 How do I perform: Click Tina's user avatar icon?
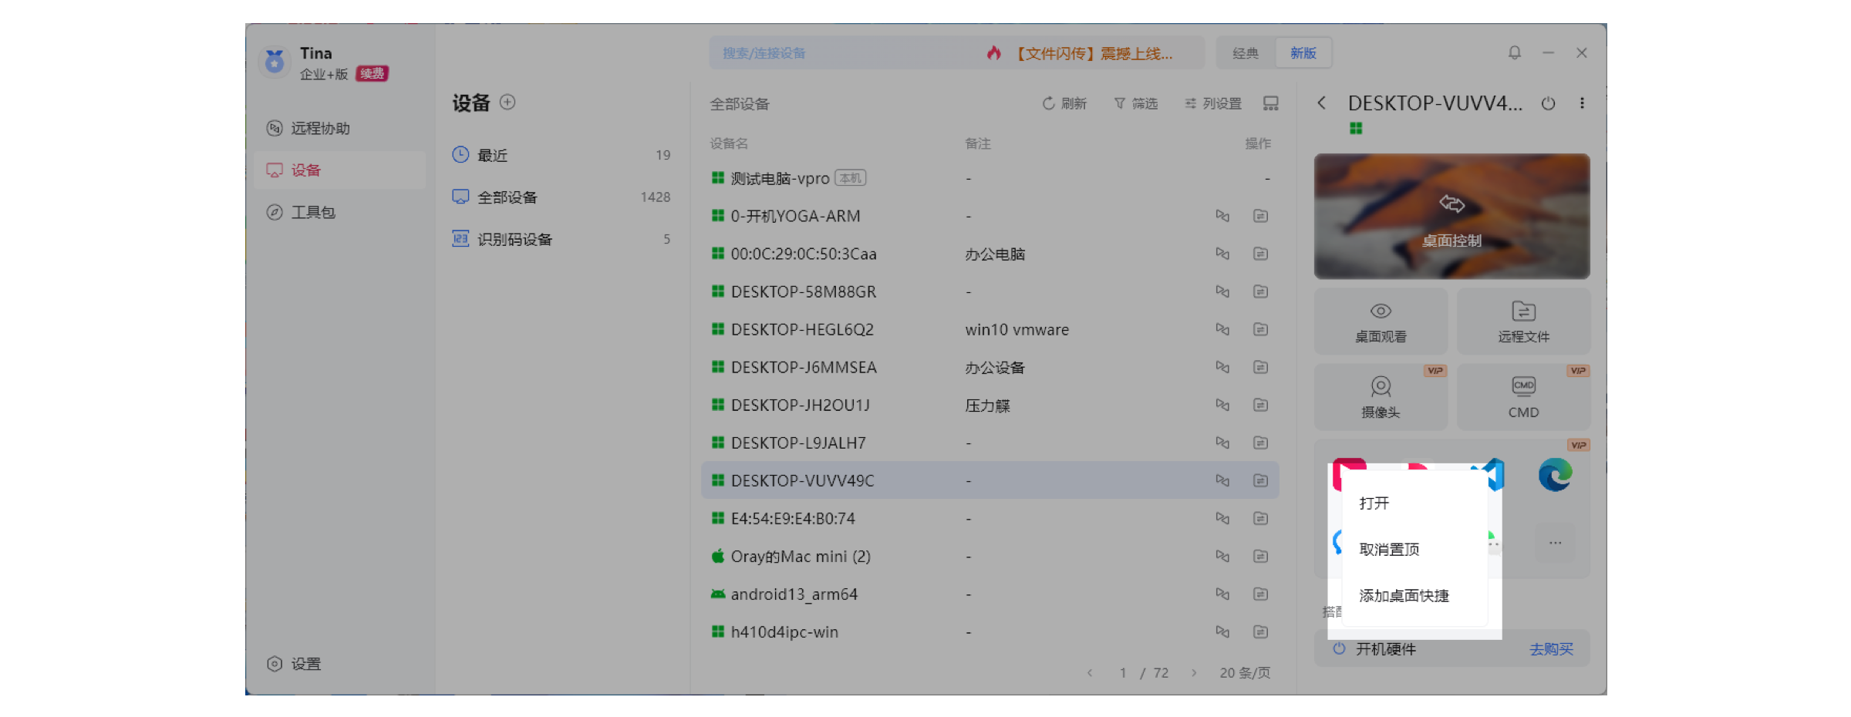pyautogui.click(x=275, y=61)
